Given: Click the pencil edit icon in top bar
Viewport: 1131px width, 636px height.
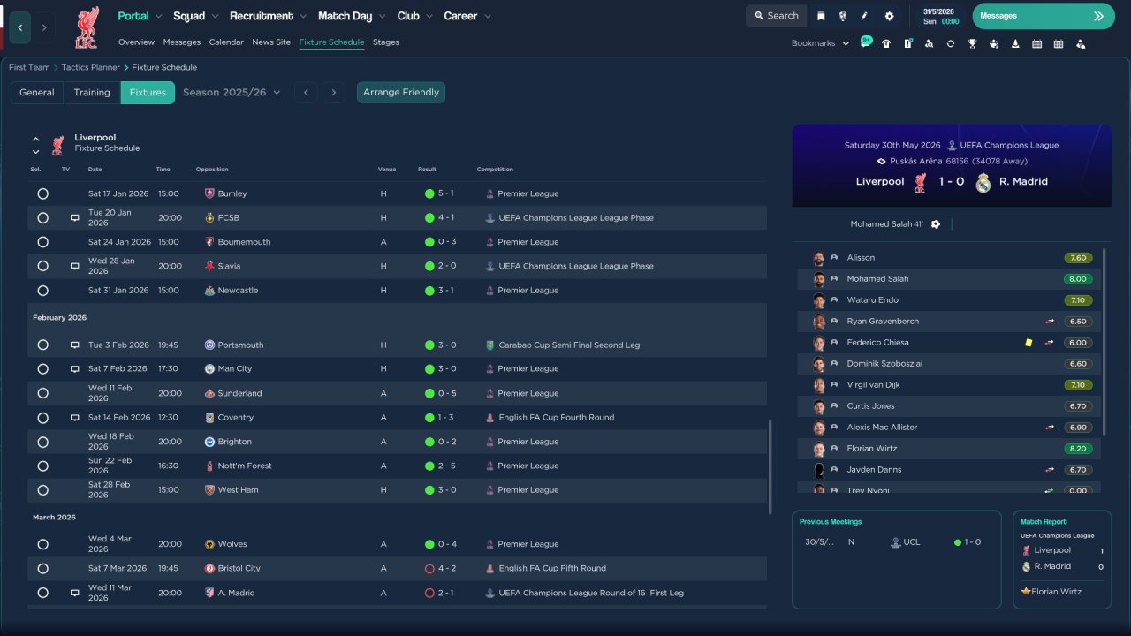Looking at the screenshot, I should 865,16.
